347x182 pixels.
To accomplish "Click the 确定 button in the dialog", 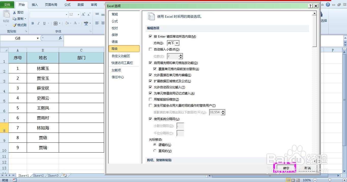I will 286,168.
